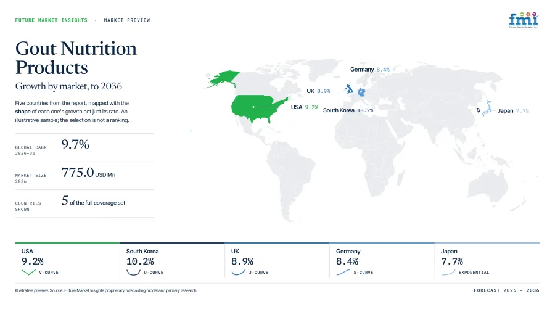Click the 'Gout Nutrition Products' title
This screenshot has height=312, width=555.
click(x=76, y=58)
